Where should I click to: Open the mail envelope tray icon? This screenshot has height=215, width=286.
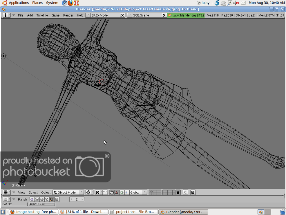[243, 3]
